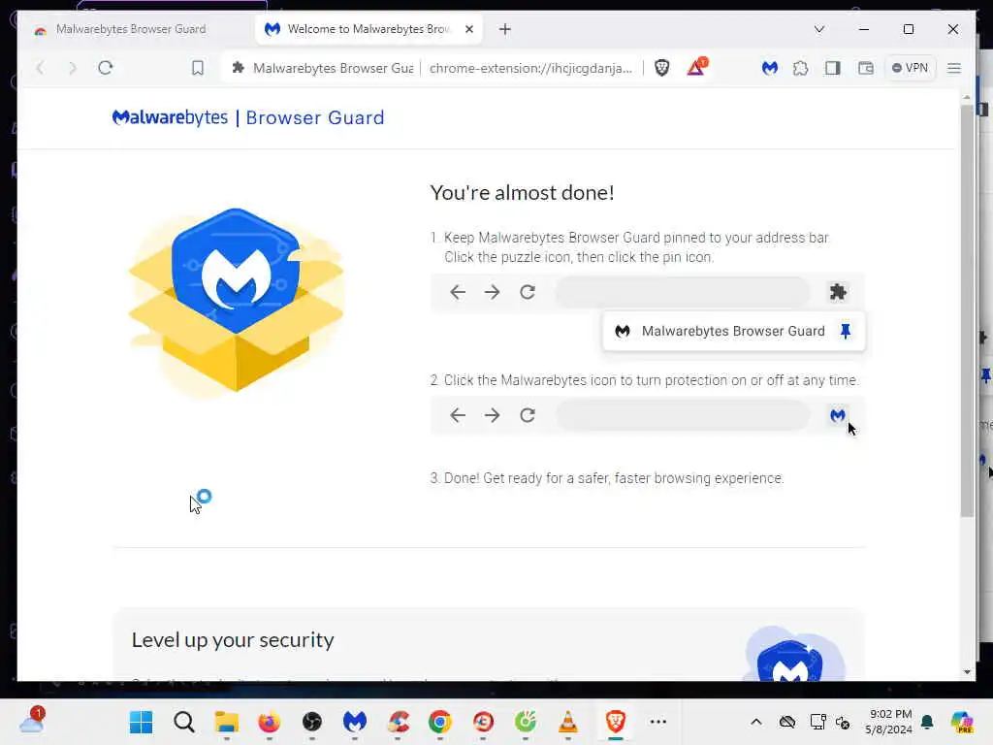Bookmark this page
Viewport: 993px width, 745px height.
[198, 68]
